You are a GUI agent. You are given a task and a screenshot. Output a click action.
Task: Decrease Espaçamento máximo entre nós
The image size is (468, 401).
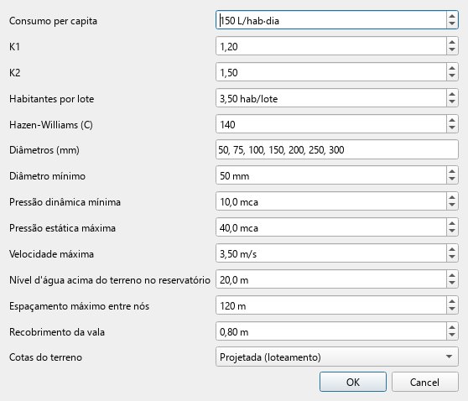point(452,310)
